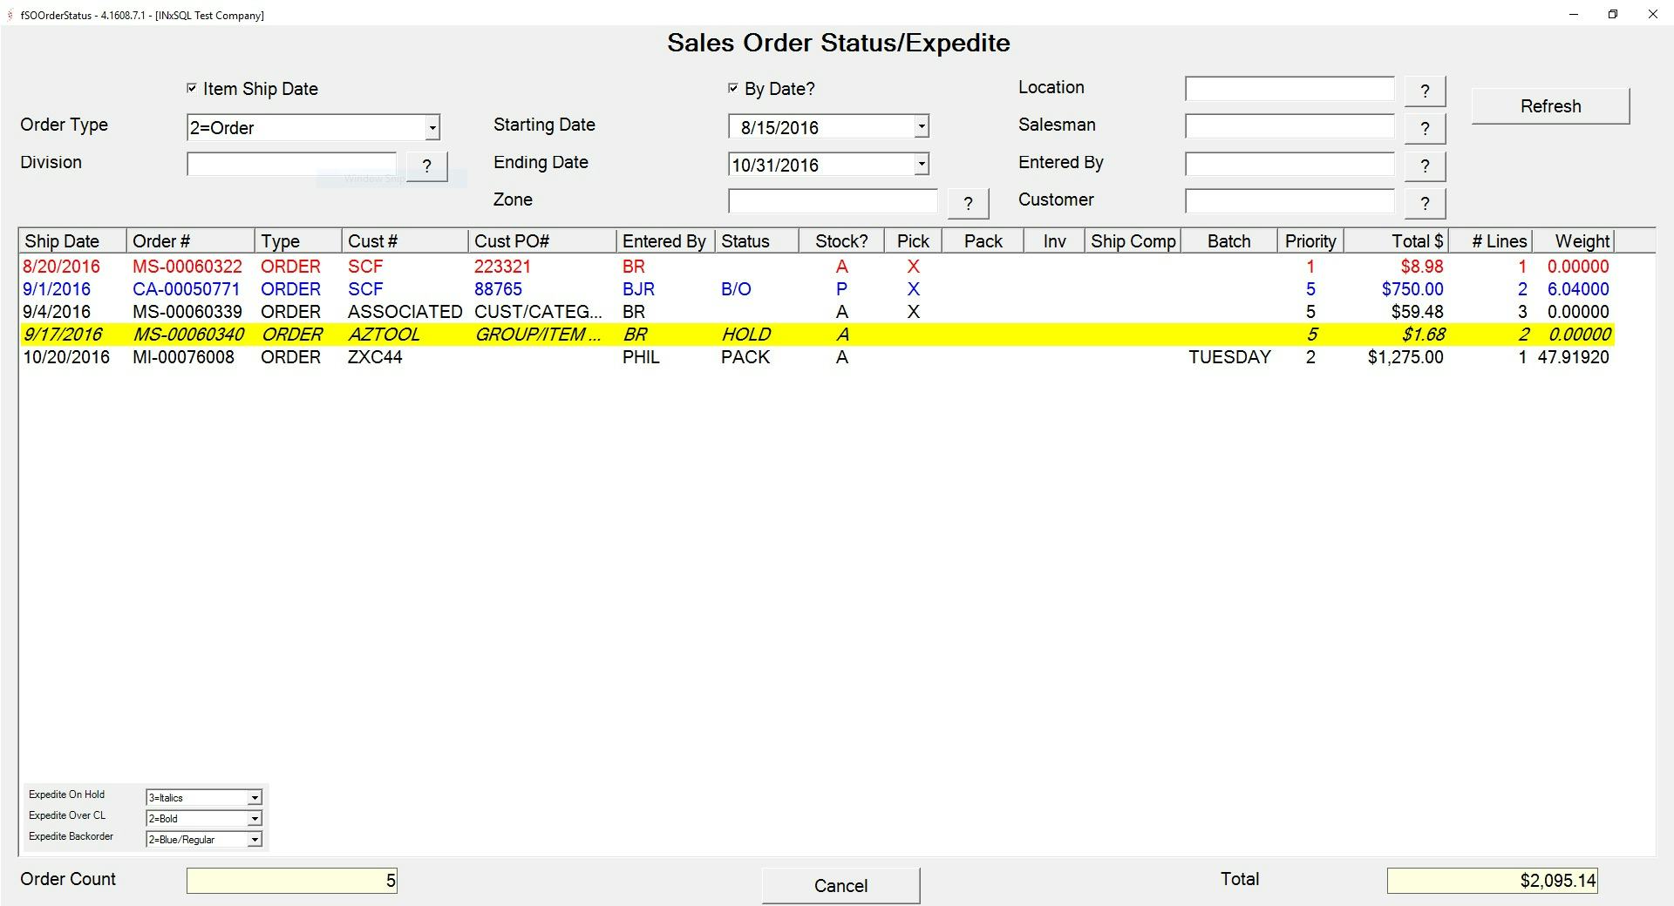Expand the Starting Date calendar dropdown

(922, 126)
